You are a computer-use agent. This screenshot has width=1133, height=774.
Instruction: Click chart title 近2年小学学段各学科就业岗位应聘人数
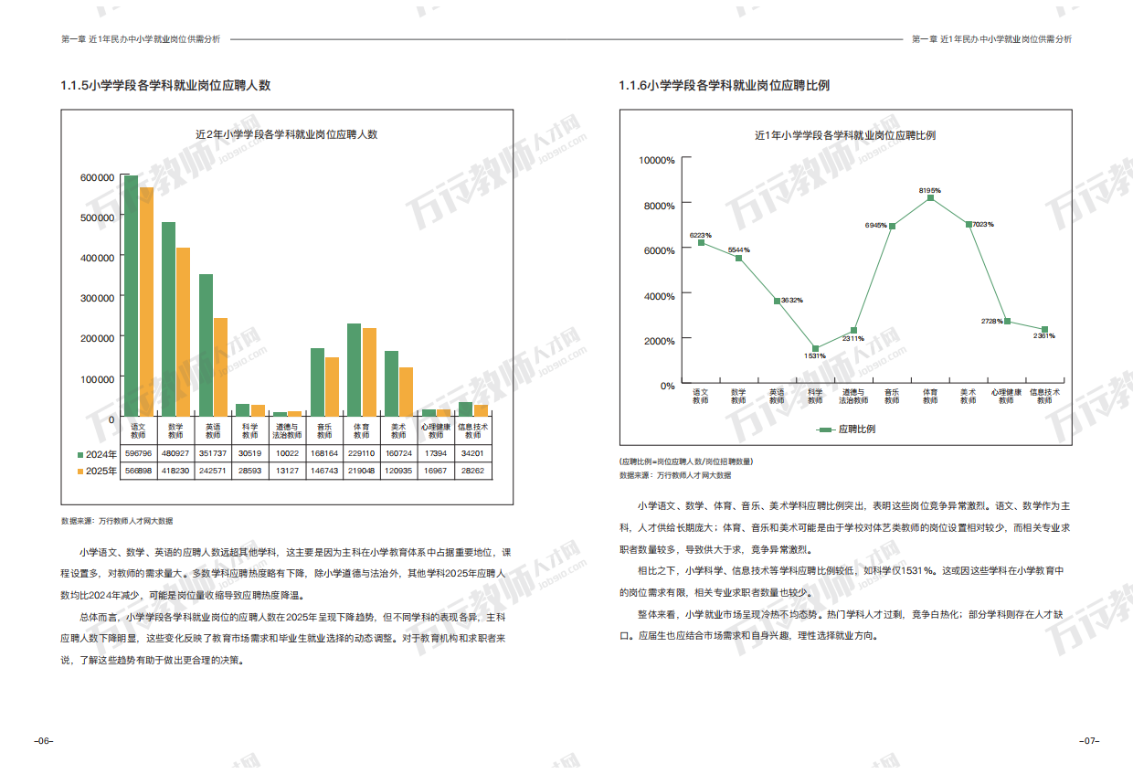click(287, 133)
